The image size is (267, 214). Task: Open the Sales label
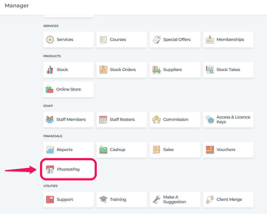click(x=168, y=150)
